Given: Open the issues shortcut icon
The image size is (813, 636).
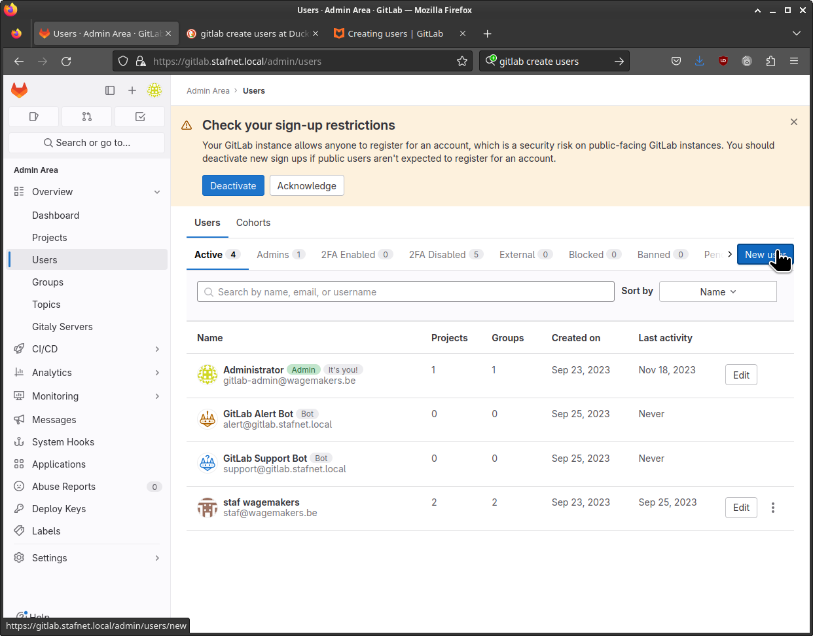Looking at the screenshot, I should [x=34, y=117].
